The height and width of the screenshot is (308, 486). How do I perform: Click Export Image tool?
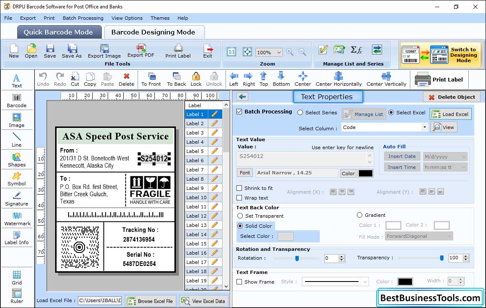coord(104,51)
